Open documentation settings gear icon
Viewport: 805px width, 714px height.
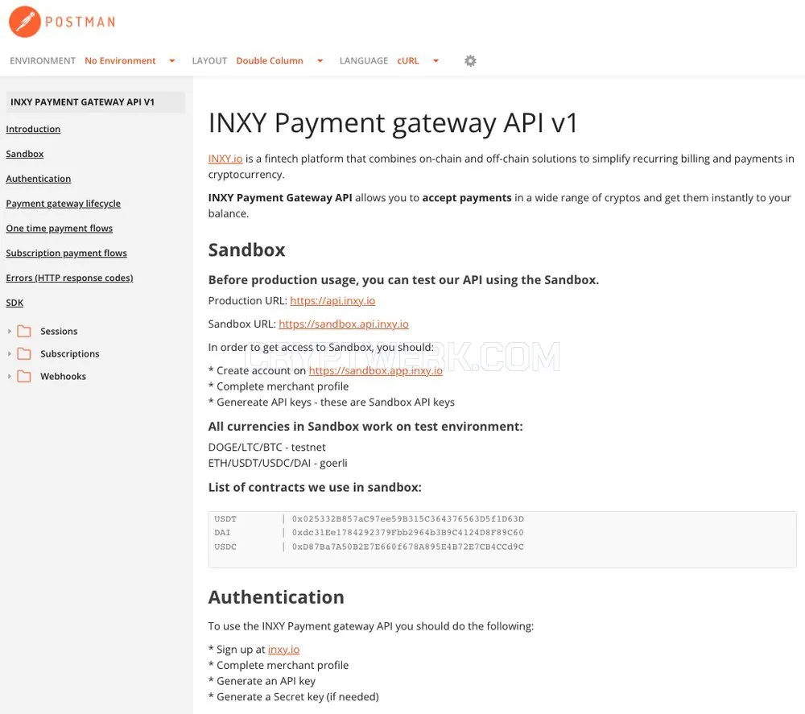(x=470, y=60)
